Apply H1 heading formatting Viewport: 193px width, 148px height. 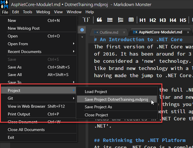pos(143,20)
